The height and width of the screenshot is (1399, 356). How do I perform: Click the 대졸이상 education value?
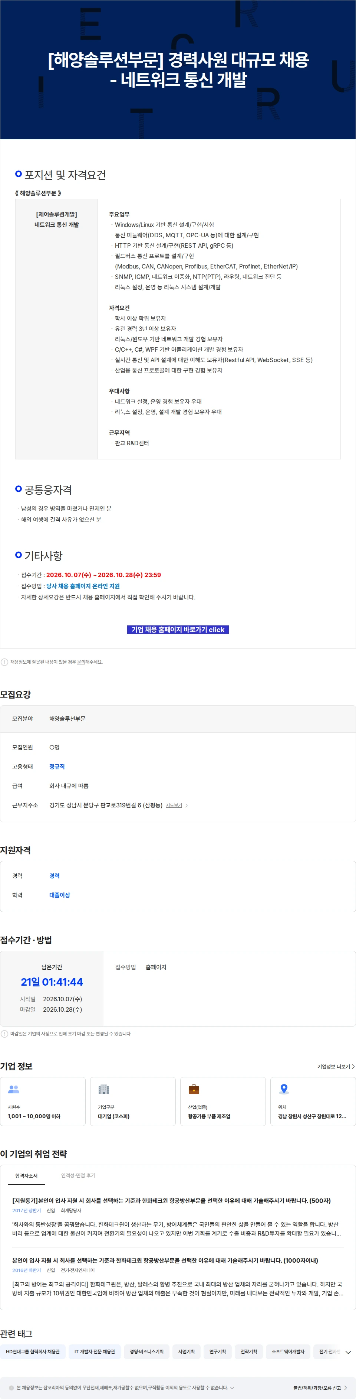(60, 895)
